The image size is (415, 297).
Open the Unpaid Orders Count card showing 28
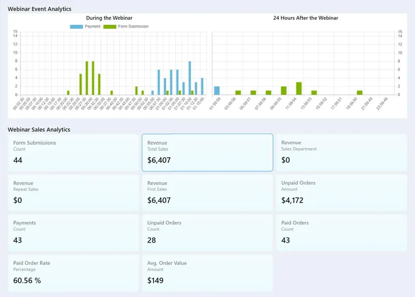coord(208,233)
